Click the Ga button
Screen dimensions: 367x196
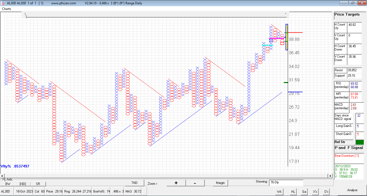tap(304, 192)
